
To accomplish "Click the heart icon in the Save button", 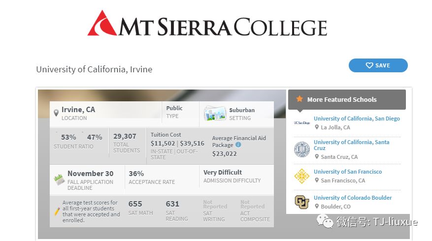I will pos(369,65).
